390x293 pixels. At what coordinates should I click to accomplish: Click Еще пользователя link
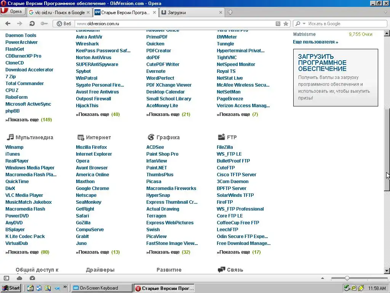315,42
